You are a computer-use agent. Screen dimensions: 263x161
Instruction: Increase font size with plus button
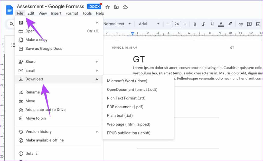coord(185,24)
